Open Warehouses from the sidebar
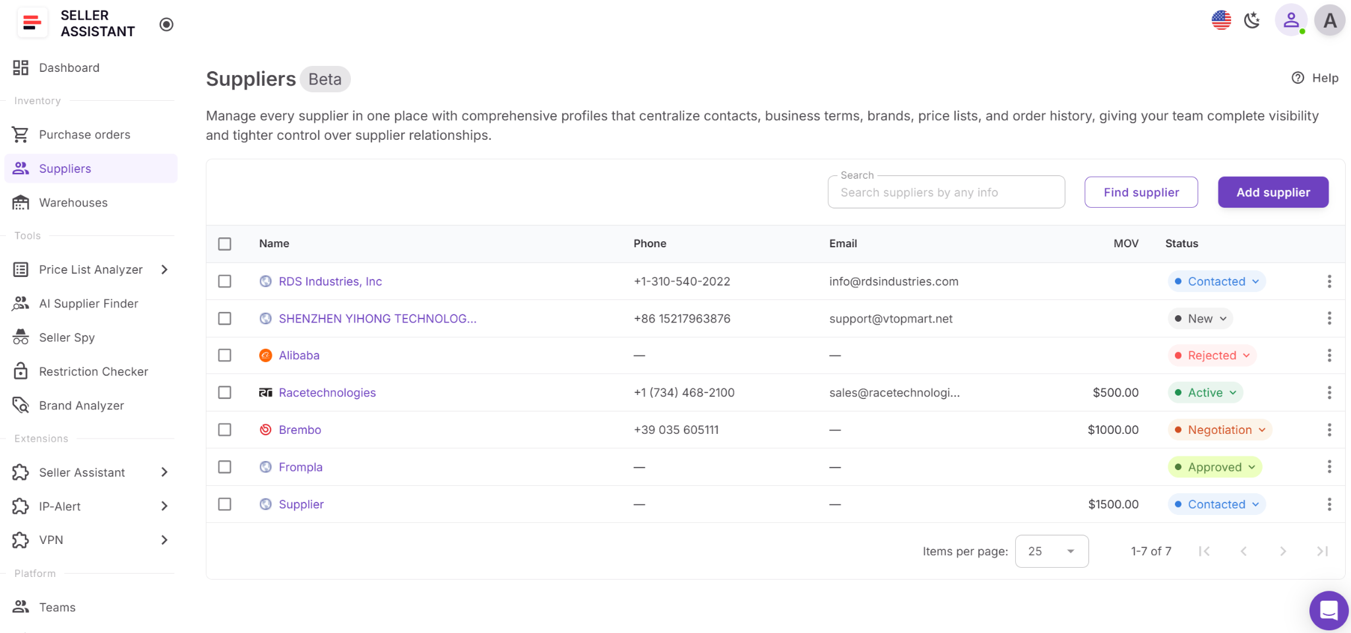The image size is (1351, 633). point(73,202)
